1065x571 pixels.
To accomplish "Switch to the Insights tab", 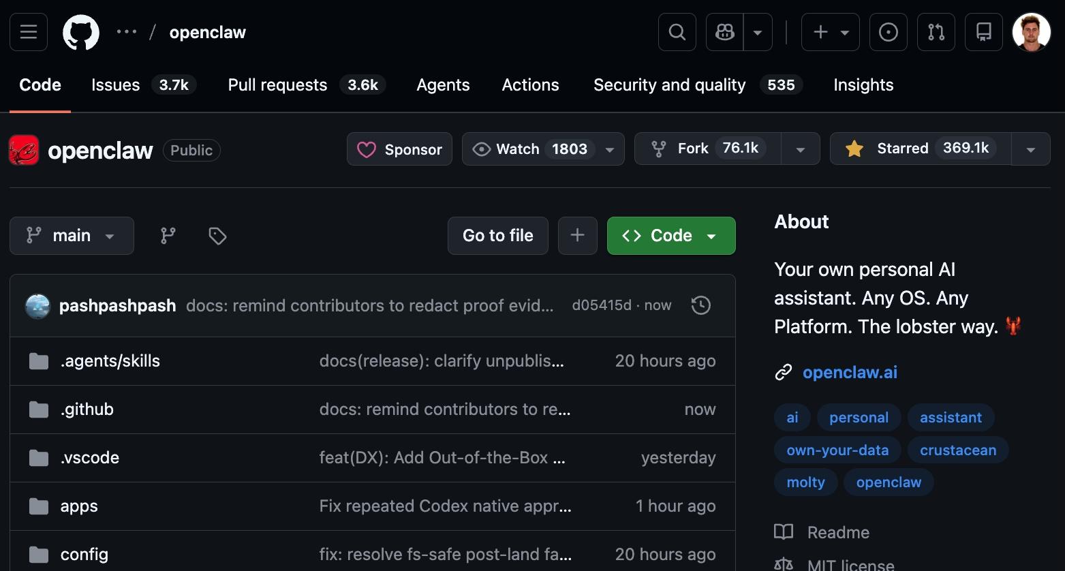I will point(863,85).
